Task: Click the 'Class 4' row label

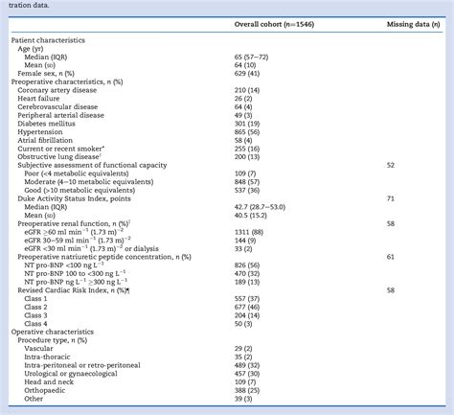Action: [35, 323]
